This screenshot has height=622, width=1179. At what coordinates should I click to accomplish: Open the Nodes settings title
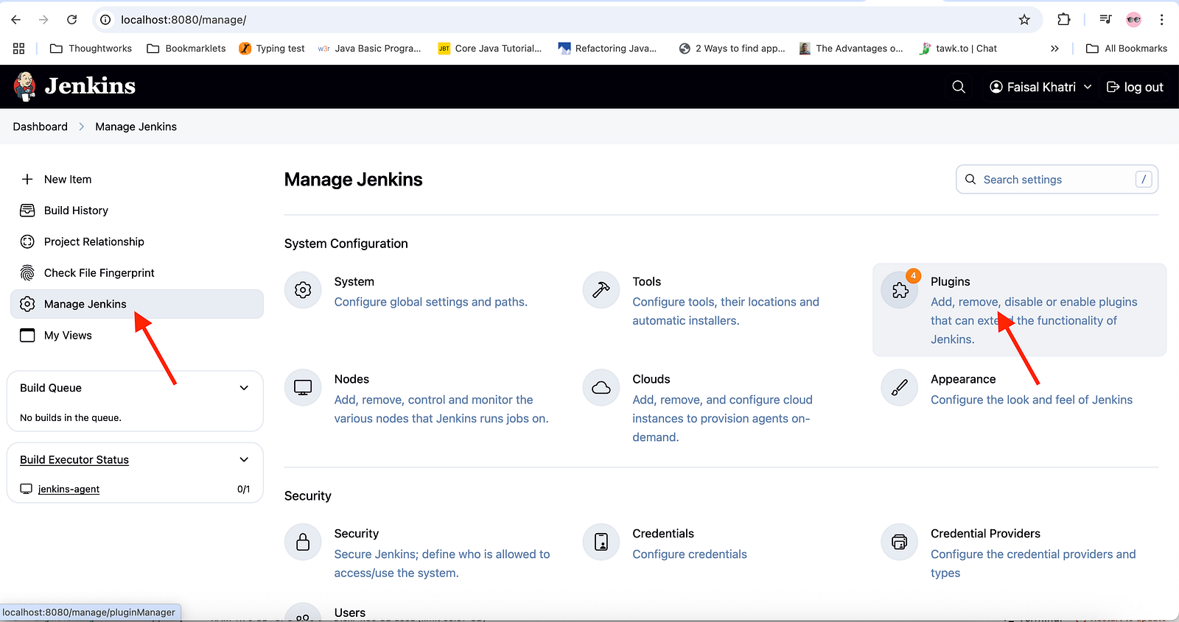click(351, 379)
